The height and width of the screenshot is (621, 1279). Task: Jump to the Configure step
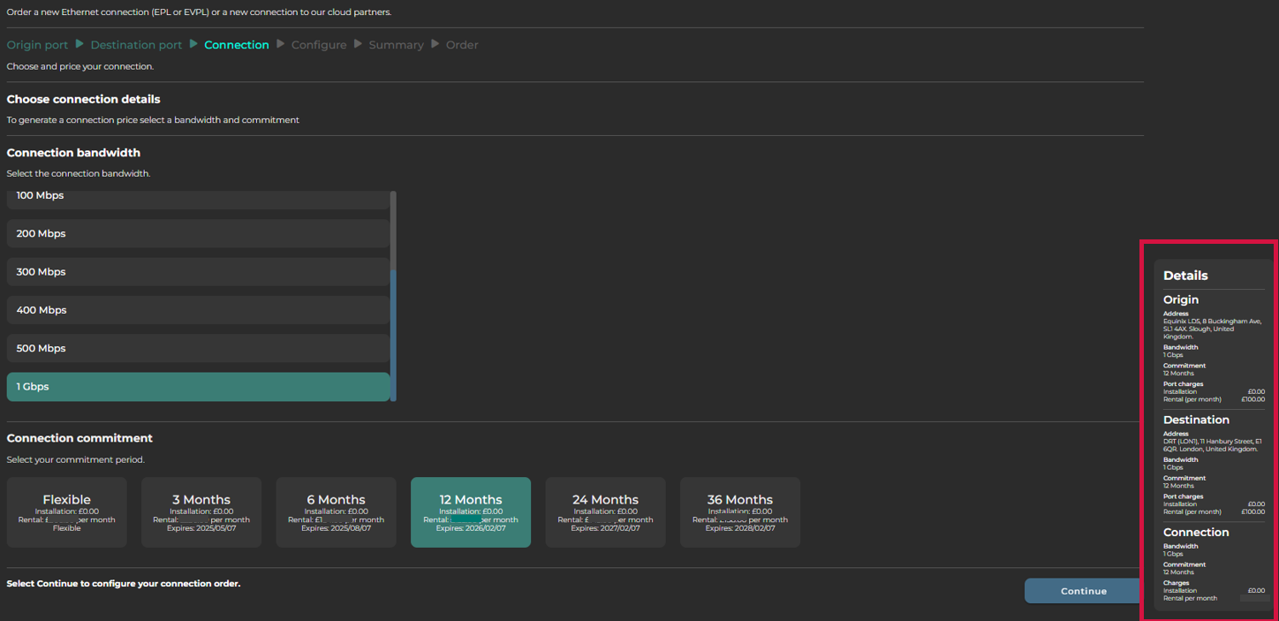point(319,45)
